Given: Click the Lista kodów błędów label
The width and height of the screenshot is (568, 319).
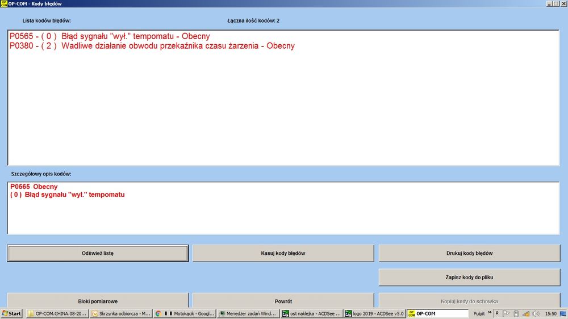Looking at the screenshot, I should point(47,20).
